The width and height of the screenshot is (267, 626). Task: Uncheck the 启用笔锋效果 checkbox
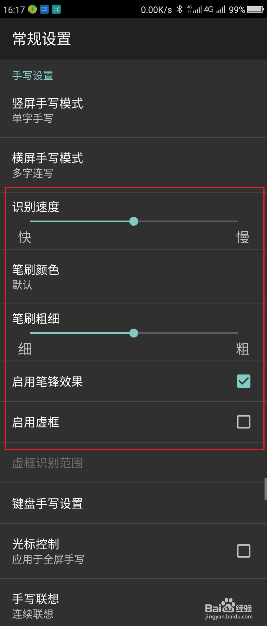243,382
